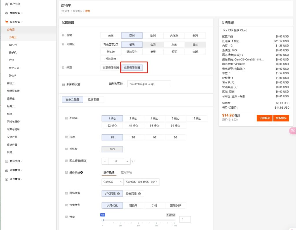Open the CentOS distribution dropdown
The image size is (296, 230).
point(112,182)
